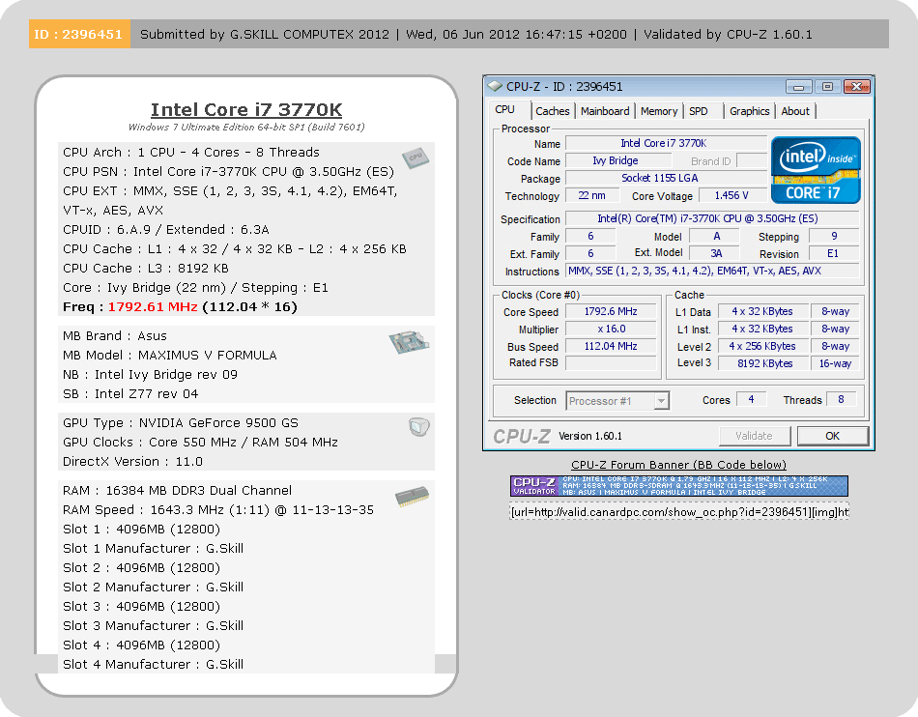Click the motherboard icon beside MB Brand

[410, 341]
